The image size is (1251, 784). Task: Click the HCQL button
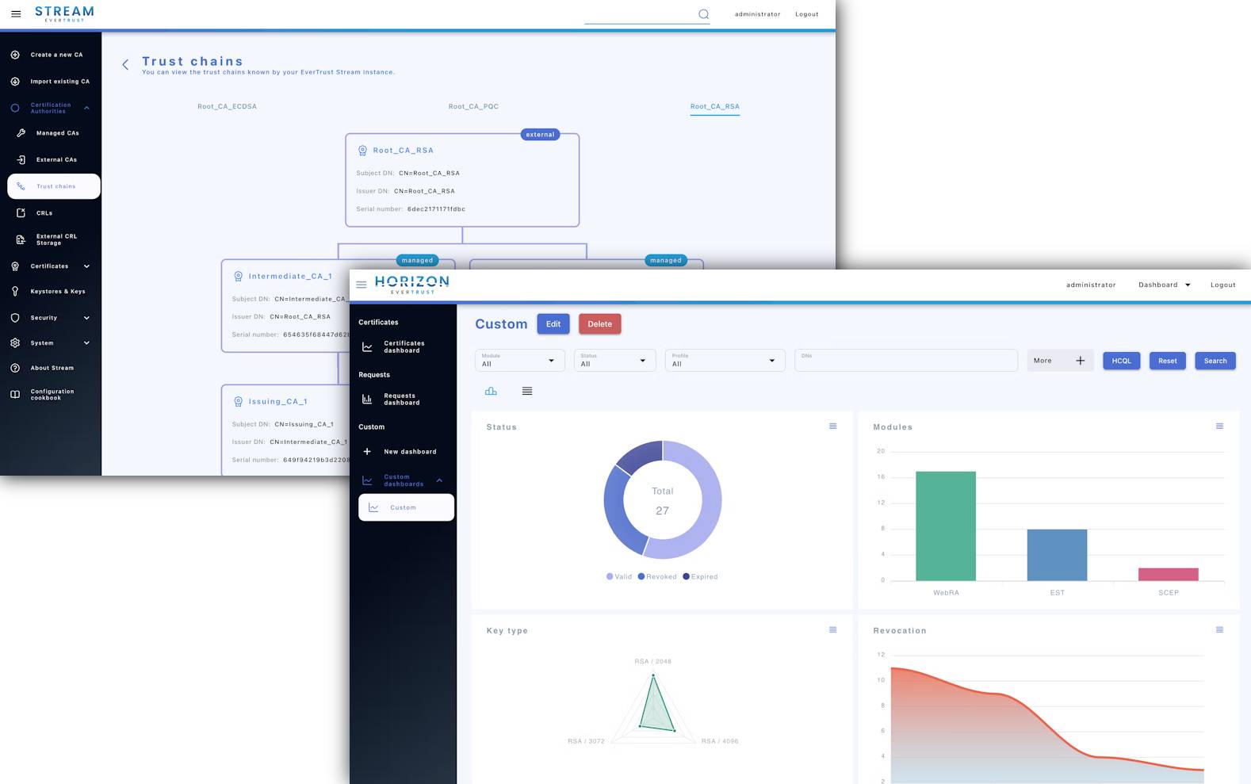pyautogui.click(x=1121, y=361)
